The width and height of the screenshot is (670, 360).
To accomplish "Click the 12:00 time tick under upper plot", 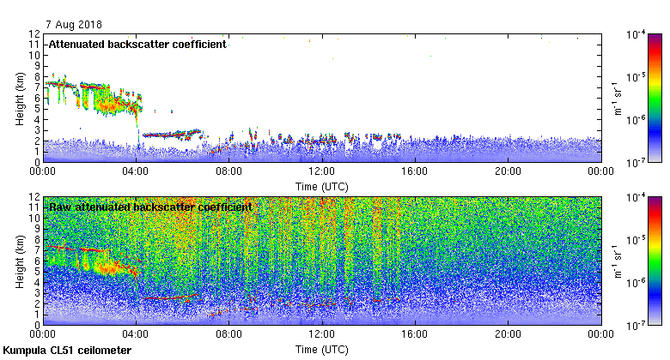I will click(x=322, y=171).
